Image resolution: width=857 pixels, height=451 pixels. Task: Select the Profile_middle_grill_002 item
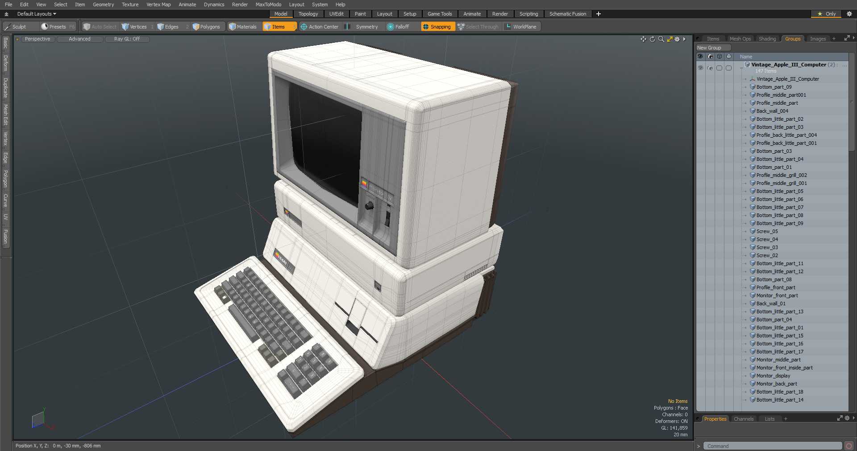pyautogui.click(x=782, y=175)
